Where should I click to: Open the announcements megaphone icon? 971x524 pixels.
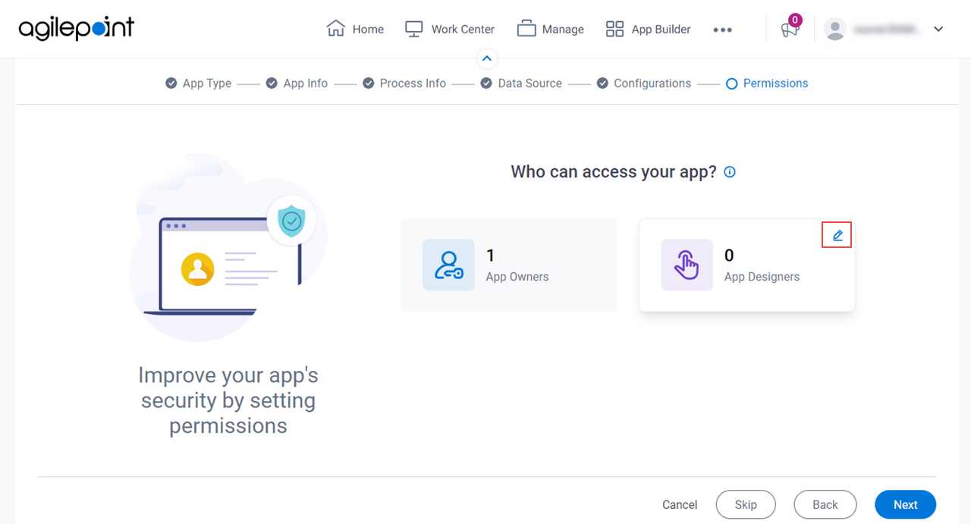click(790, 30)
